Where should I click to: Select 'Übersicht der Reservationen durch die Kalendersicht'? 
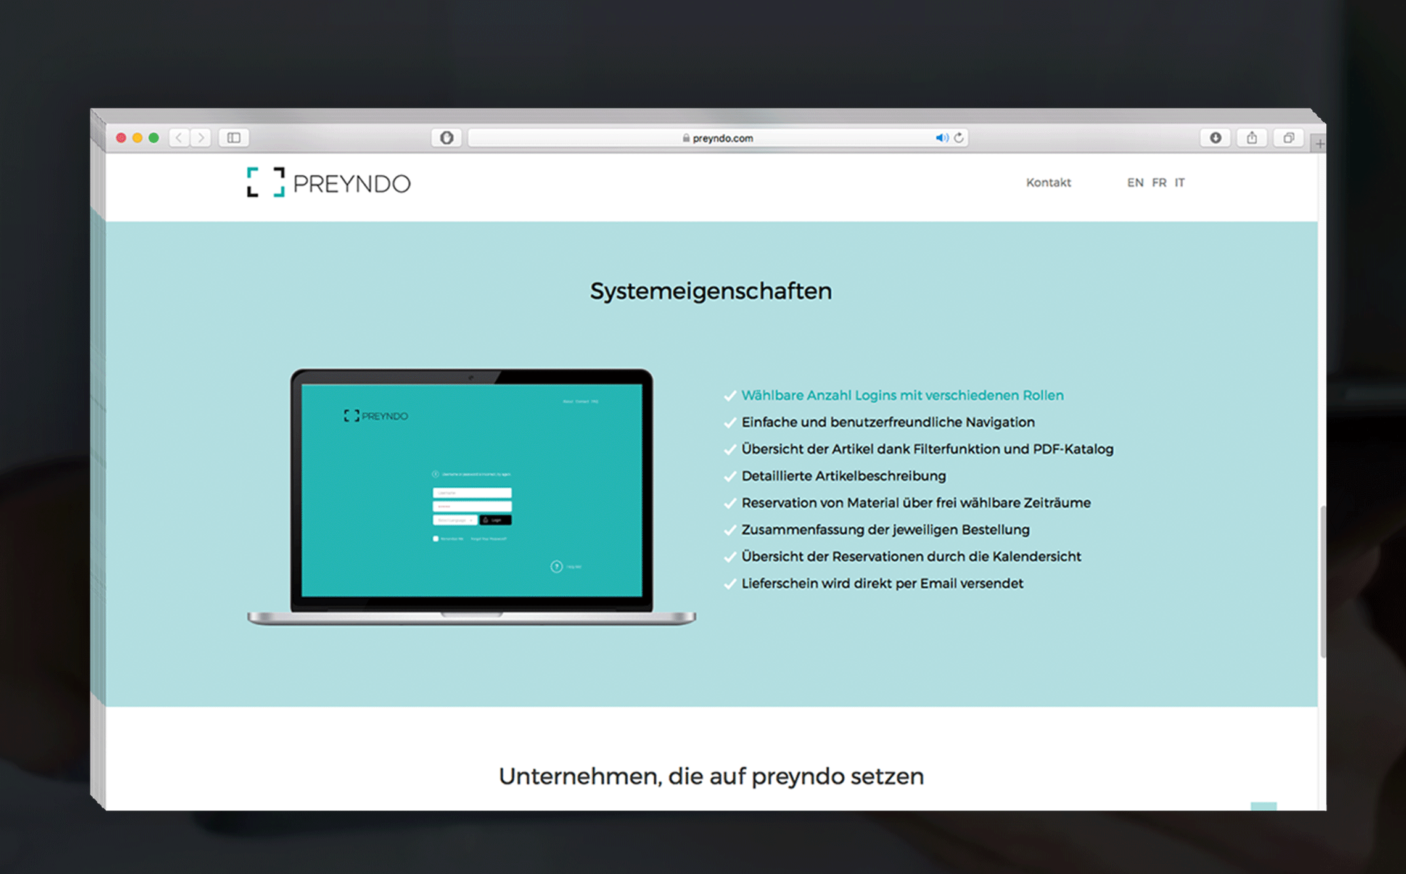[x=911, y=556]
